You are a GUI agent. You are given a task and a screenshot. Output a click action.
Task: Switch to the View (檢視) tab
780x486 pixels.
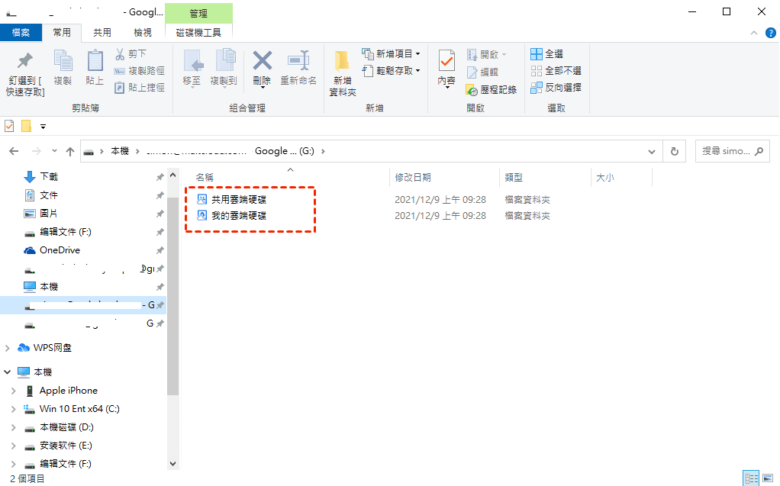click(143, 32)
